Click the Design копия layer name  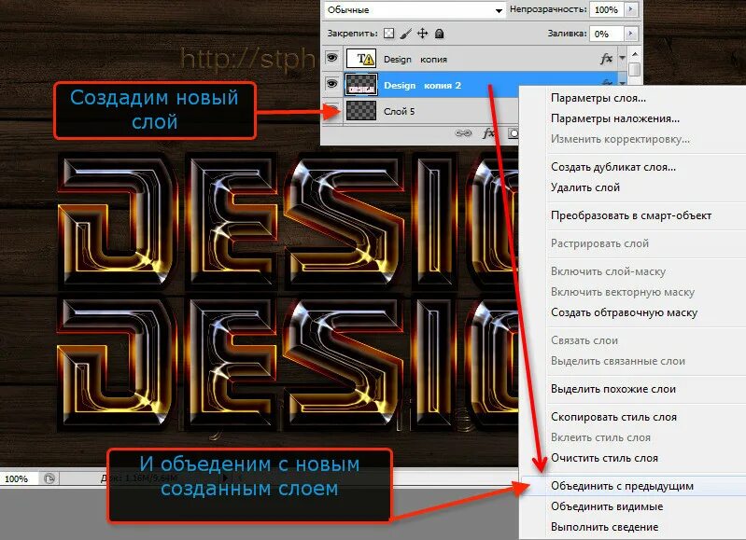415,60
